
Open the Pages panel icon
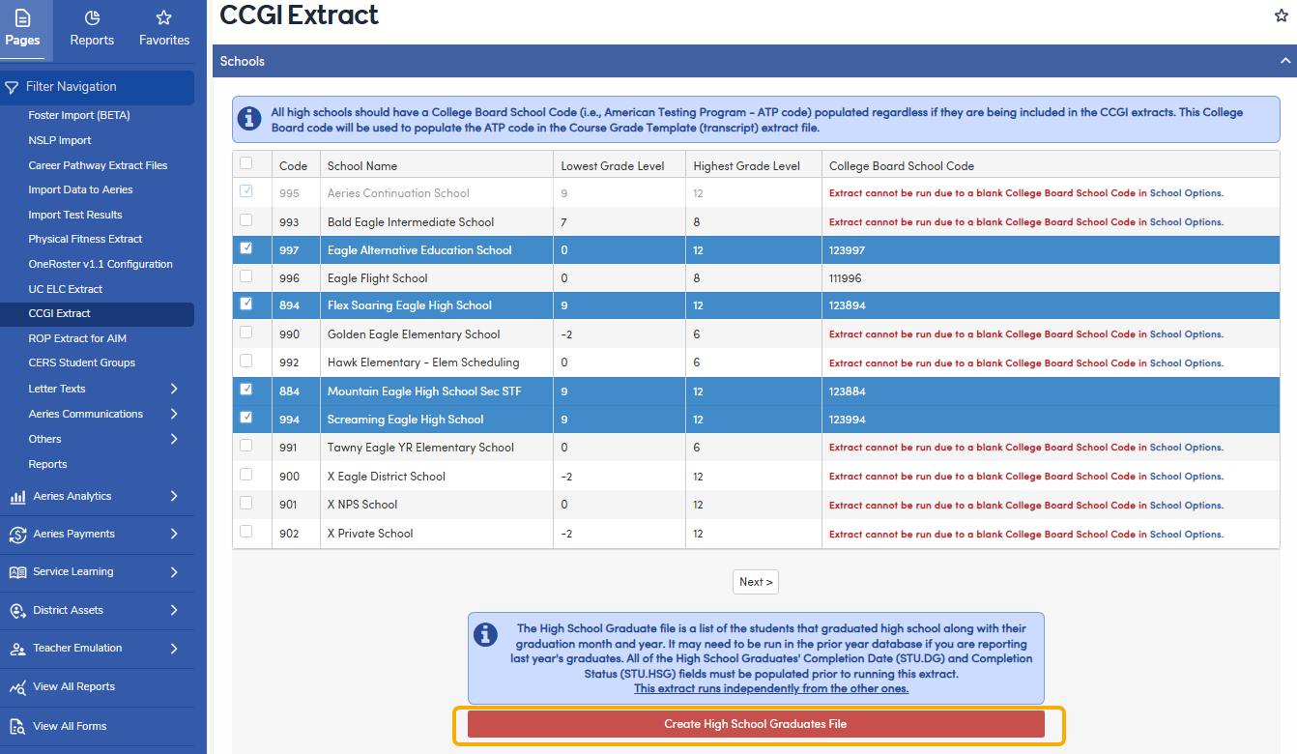(22, 17)
